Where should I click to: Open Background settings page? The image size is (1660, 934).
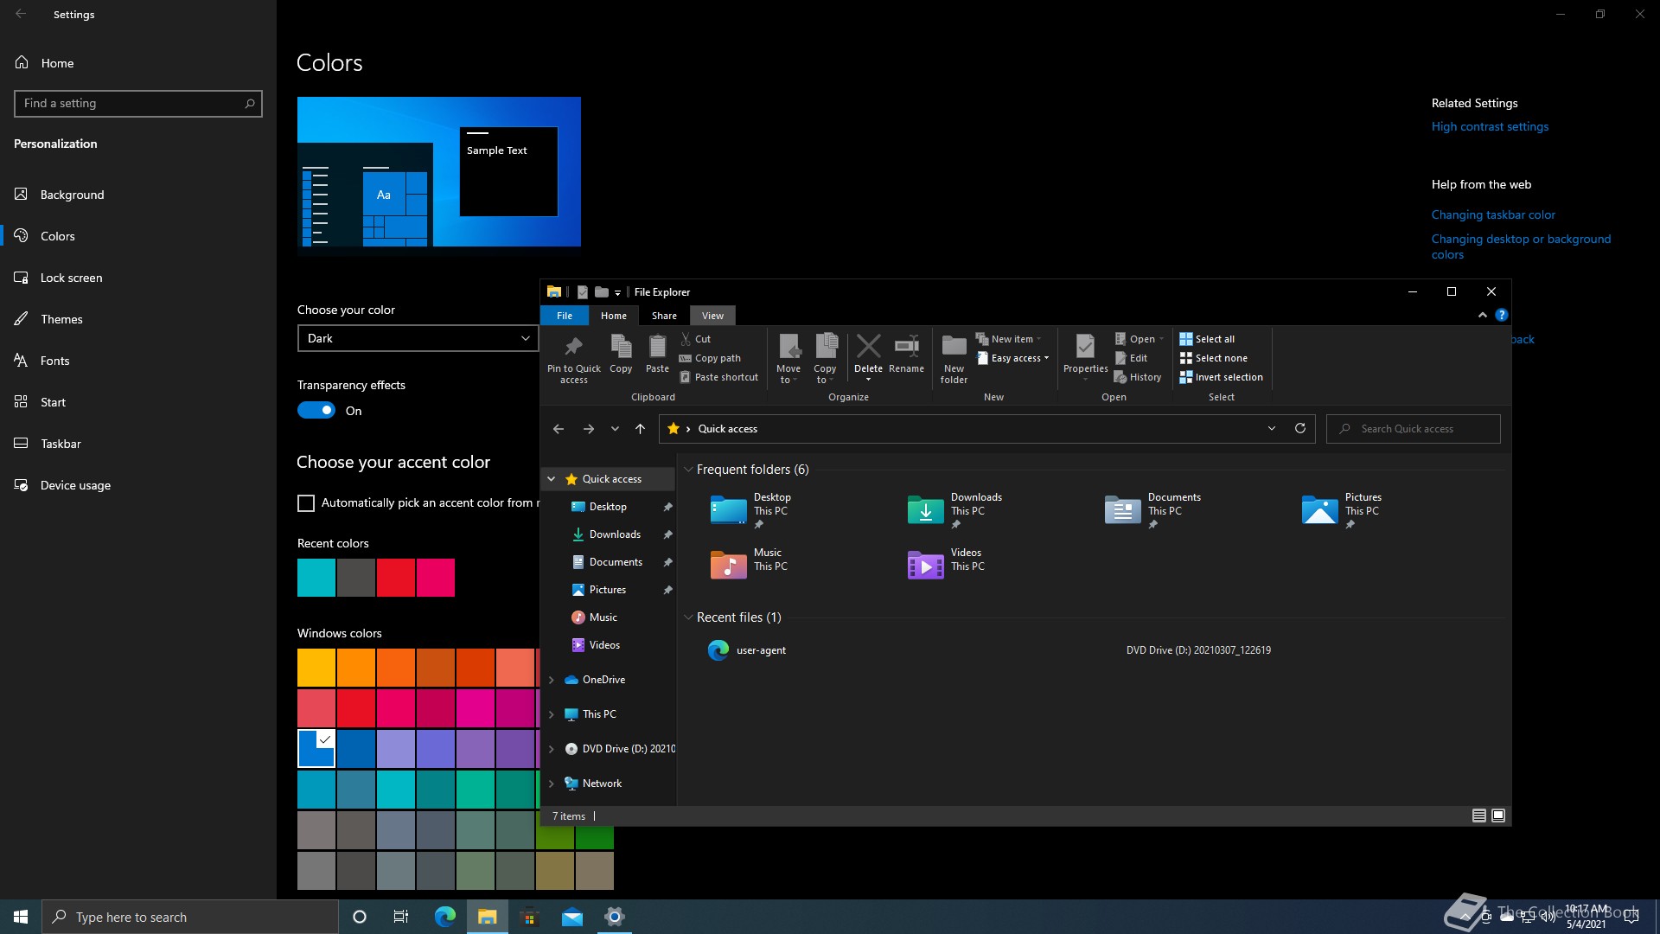(x=138, y=195)
